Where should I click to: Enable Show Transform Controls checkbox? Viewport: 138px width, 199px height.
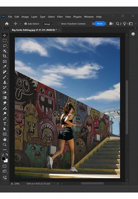click(59, 24)
